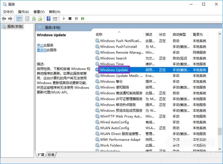Click the 重启动 service link
Screen dimensions: 223x164
coord(42,50)
